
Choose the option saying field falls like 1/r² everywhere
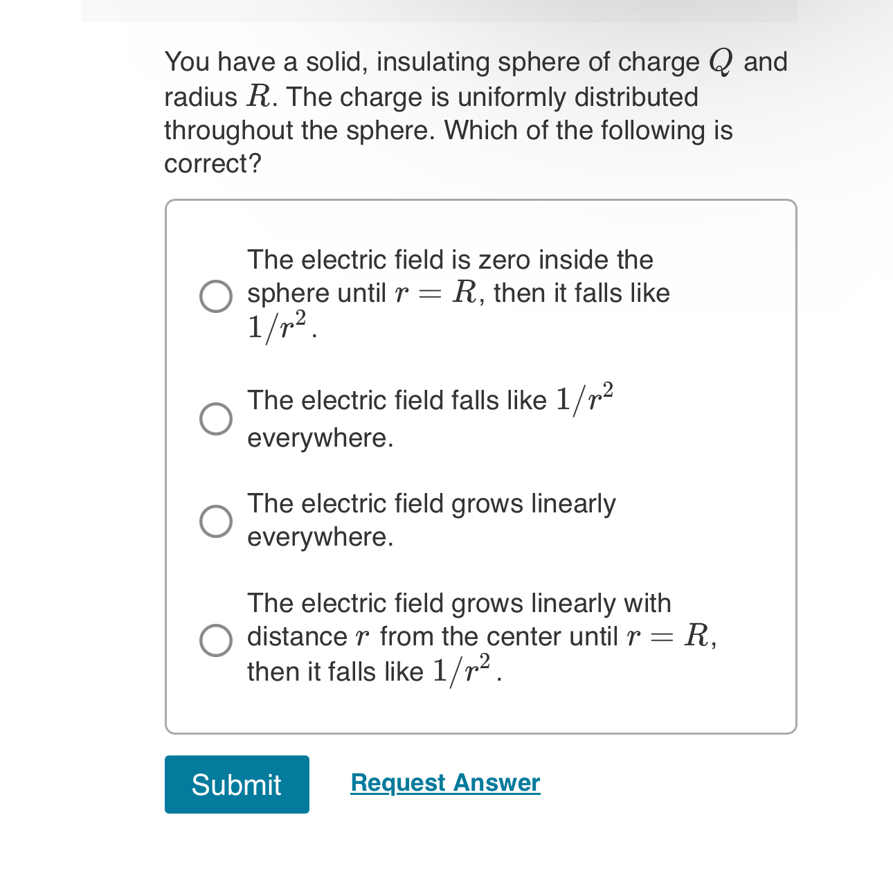coord(215,418)
